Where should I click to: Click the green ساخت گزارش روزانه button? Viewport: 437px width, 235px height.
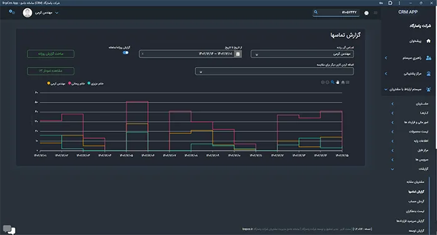[51, 54]
